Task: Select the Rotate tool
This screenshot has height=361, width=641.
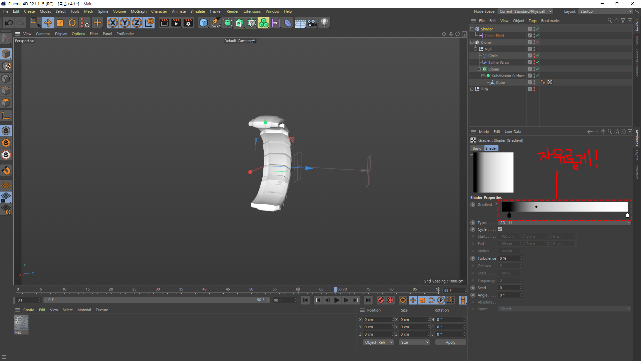Action: point(72,23)
